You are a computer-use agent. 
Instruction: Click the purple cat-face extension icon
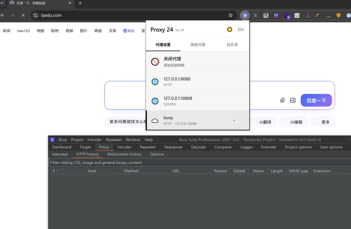coord(276,16)
